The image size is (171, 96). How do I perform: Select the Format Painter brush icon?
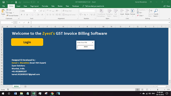(x=7, y=15)
